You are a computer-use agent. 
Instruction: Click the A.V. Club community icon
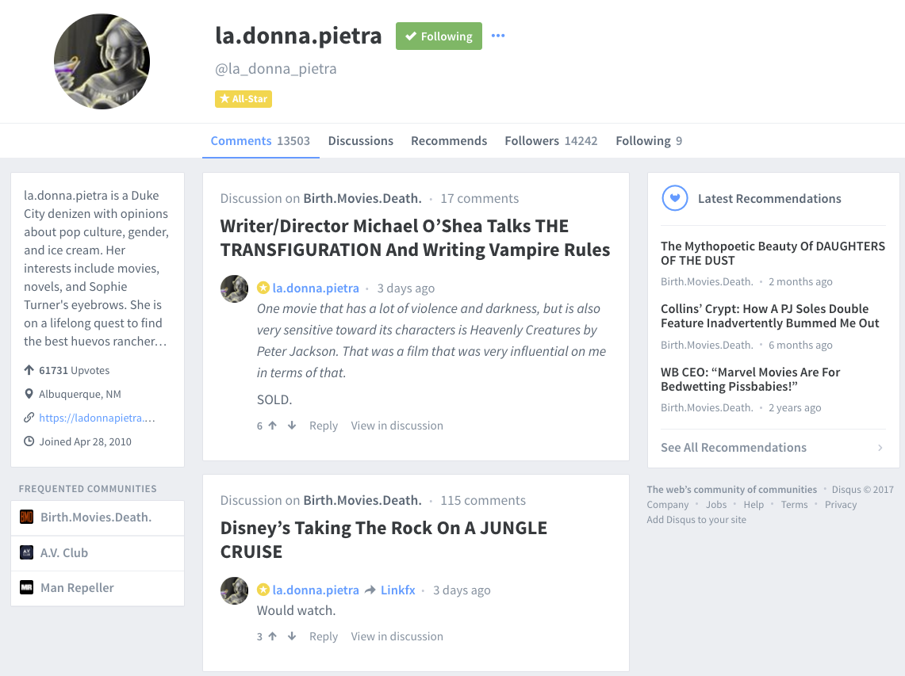[26, 552]
